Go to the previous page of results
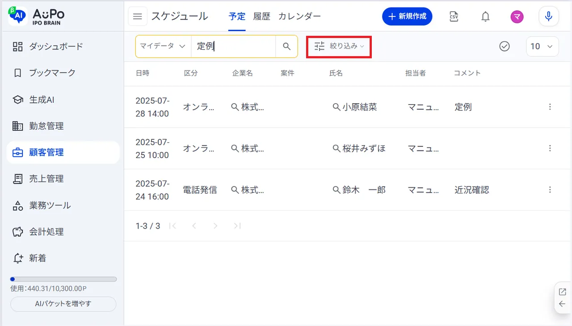The height and width of the screenshot is (326, 572). [194, 226]
